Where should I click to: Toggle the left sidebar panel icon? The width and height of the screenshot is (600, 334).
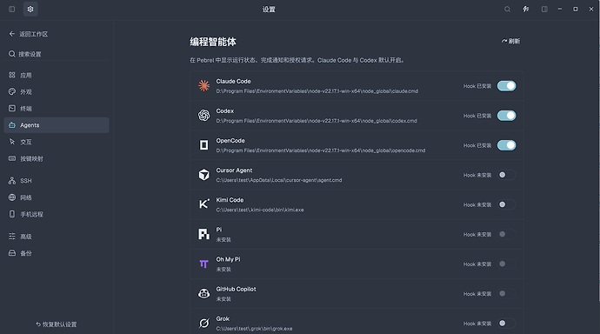12,10
